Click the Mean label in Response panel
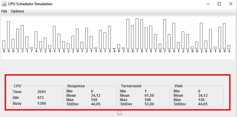 tap(71, 96)
